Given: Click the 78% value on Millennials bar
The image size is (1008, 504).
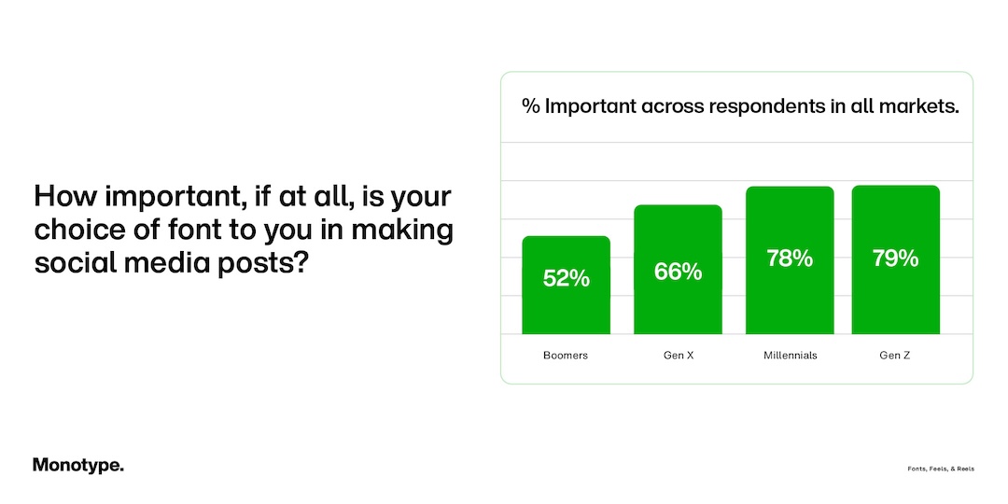Looking at the screenshot, I should point(790,259).
